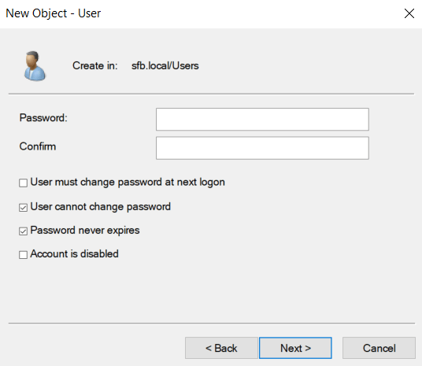Screen dimensions: 422x366
Task: Tick the 'Account is disabled' checkbox box
Action: point(23,255)
